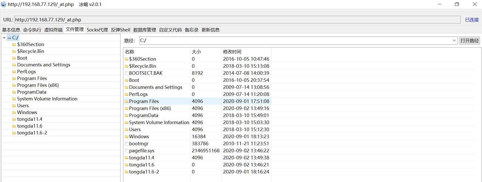Click Windows folder icon in file list
The width and height of the screenshot is (482, 182).
click(127, 137)
